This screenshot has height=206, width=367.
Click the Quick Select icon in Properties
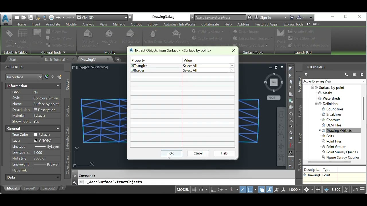[59, 77]
